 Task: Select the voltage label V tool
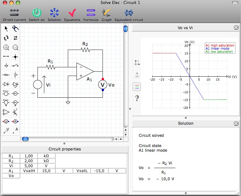(x=6, y=131)
